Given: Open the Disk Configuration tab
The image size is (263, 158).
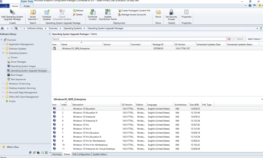Looking at the screenshot, I should tap(82, 154).
